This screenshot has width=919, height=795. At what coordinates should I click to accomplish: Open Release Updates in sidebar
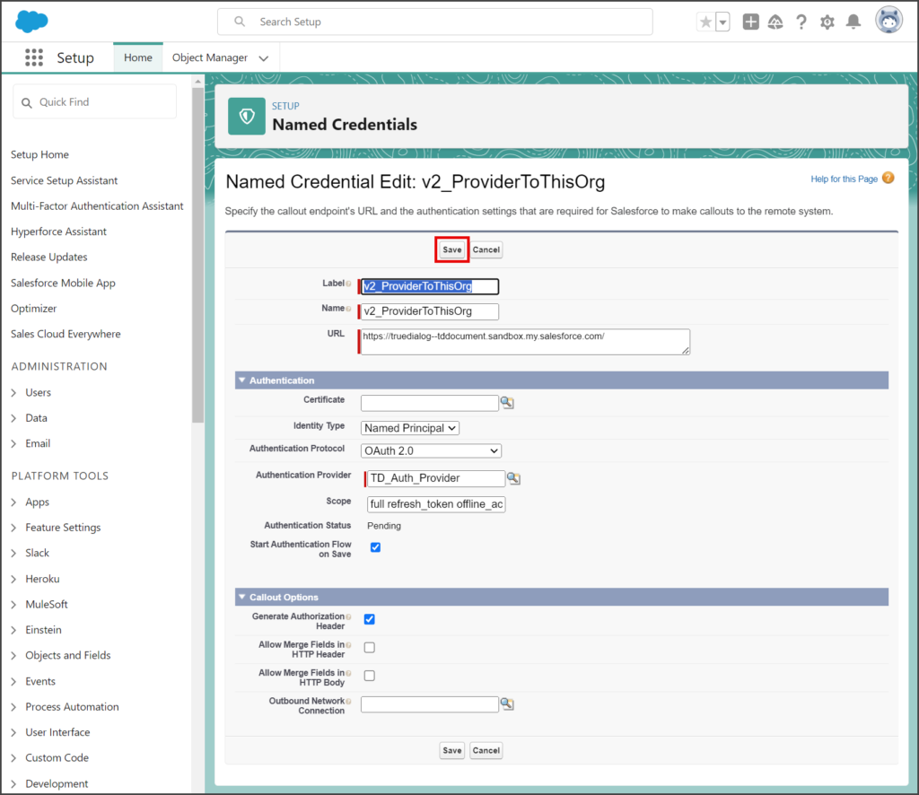[48, 258]
